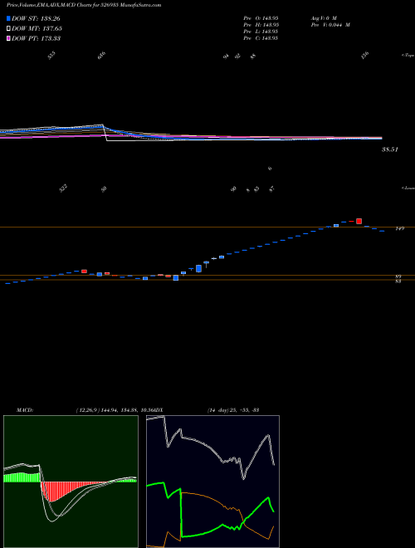Click the tall blue candlestick with the upper wick
The width and height of the screenshot is (415, 548).
pos(198,268)
